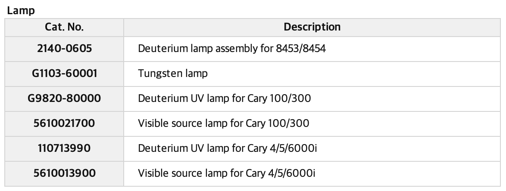Select the Tungsten lamp description

click(x=173, y=74)
